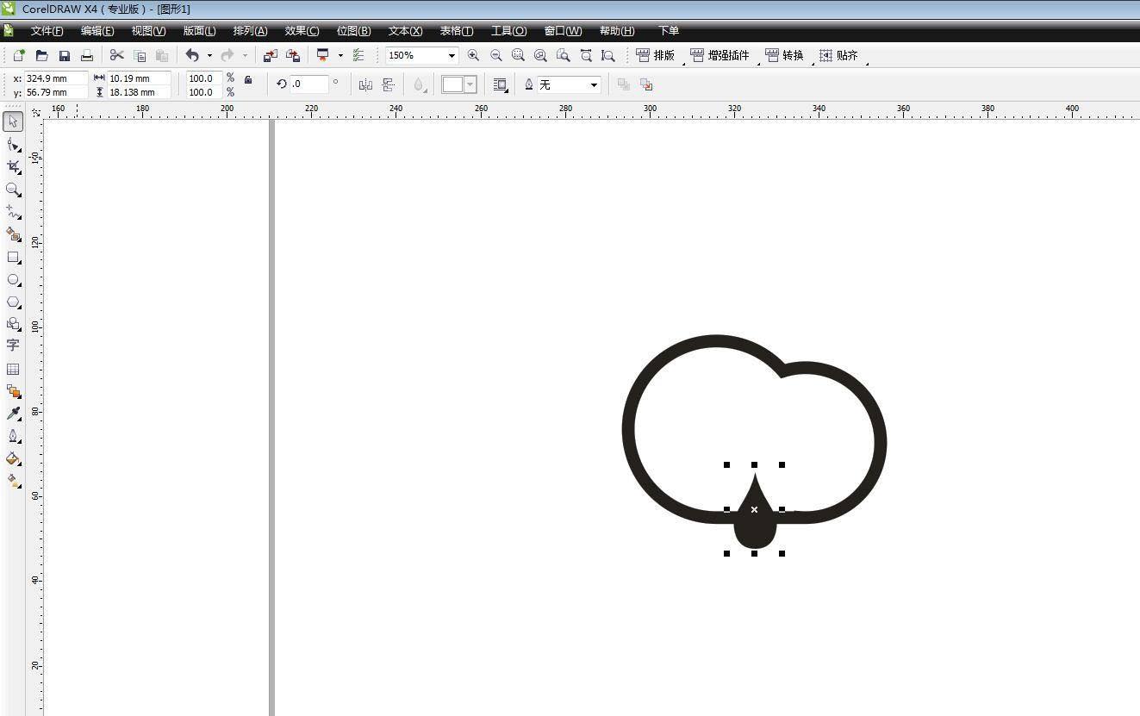The image size is (1140, 716).
Task: Open the outline width dropdown
Action: [x=594, y=84]
